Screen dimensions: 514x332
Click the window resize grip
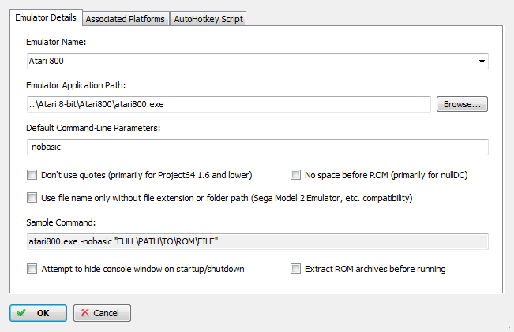click(x=510, y=328)
